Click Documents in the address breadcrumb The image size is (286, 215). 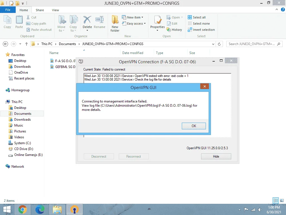pos(67,44)
